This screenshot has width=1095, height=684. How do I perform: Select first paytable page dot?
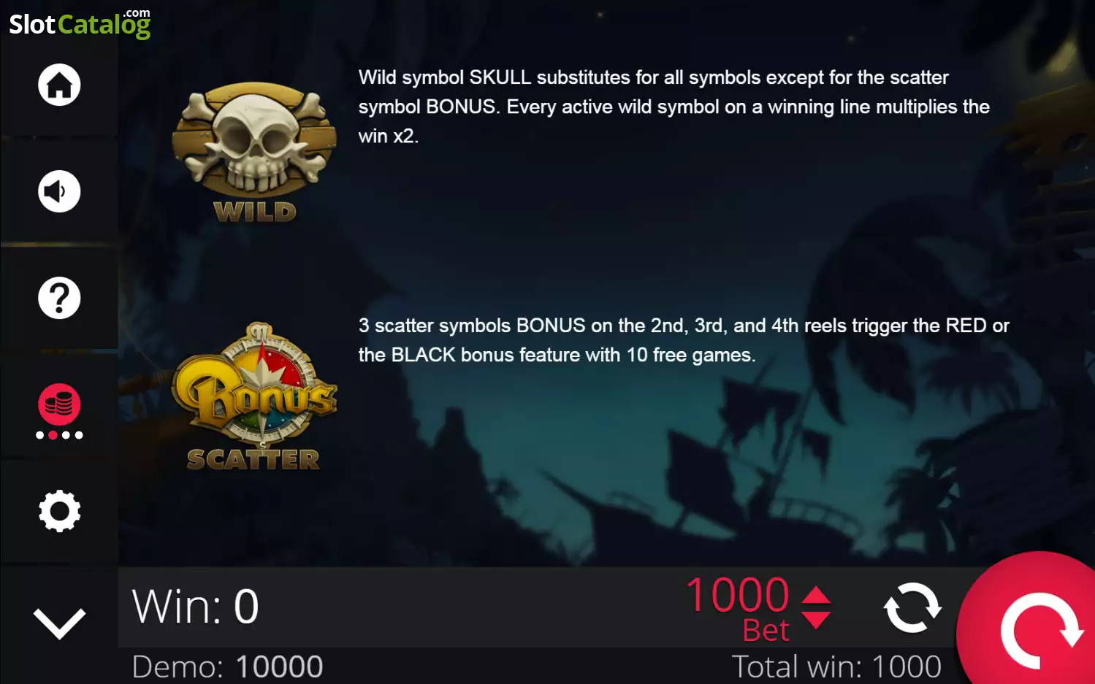coord(40,435)
